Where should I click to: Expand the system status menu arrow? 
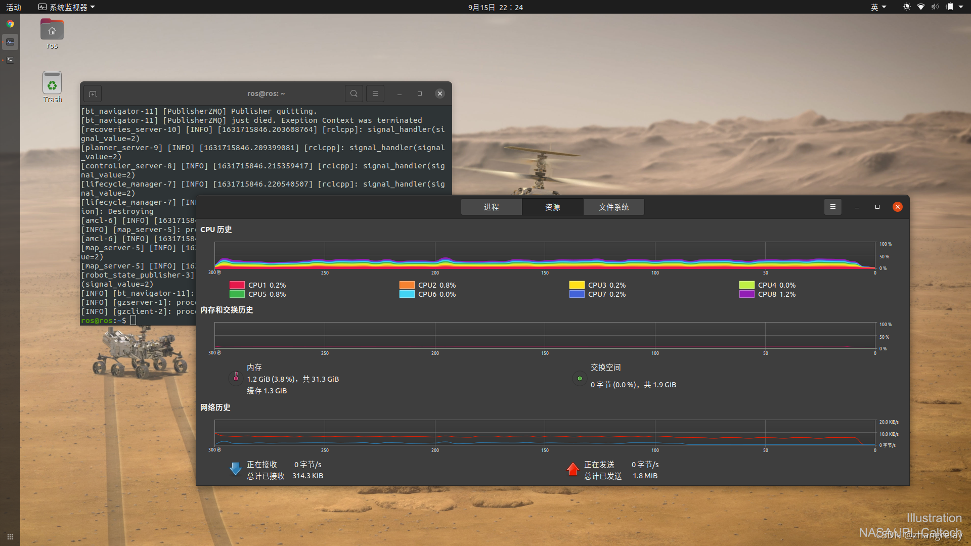[961, 7]
